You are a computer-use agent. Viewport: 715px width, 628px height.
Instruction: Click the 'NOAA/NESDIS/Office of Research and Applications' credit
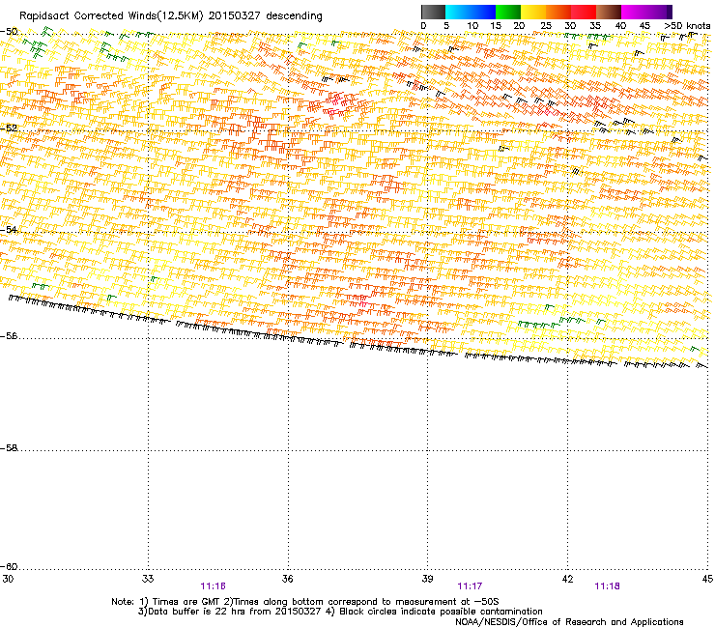569,622
